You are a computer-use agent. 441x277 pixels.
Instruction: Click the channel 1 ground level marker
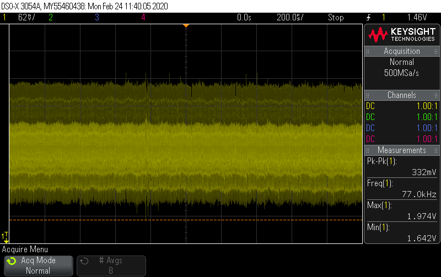[x=5, y=237]
